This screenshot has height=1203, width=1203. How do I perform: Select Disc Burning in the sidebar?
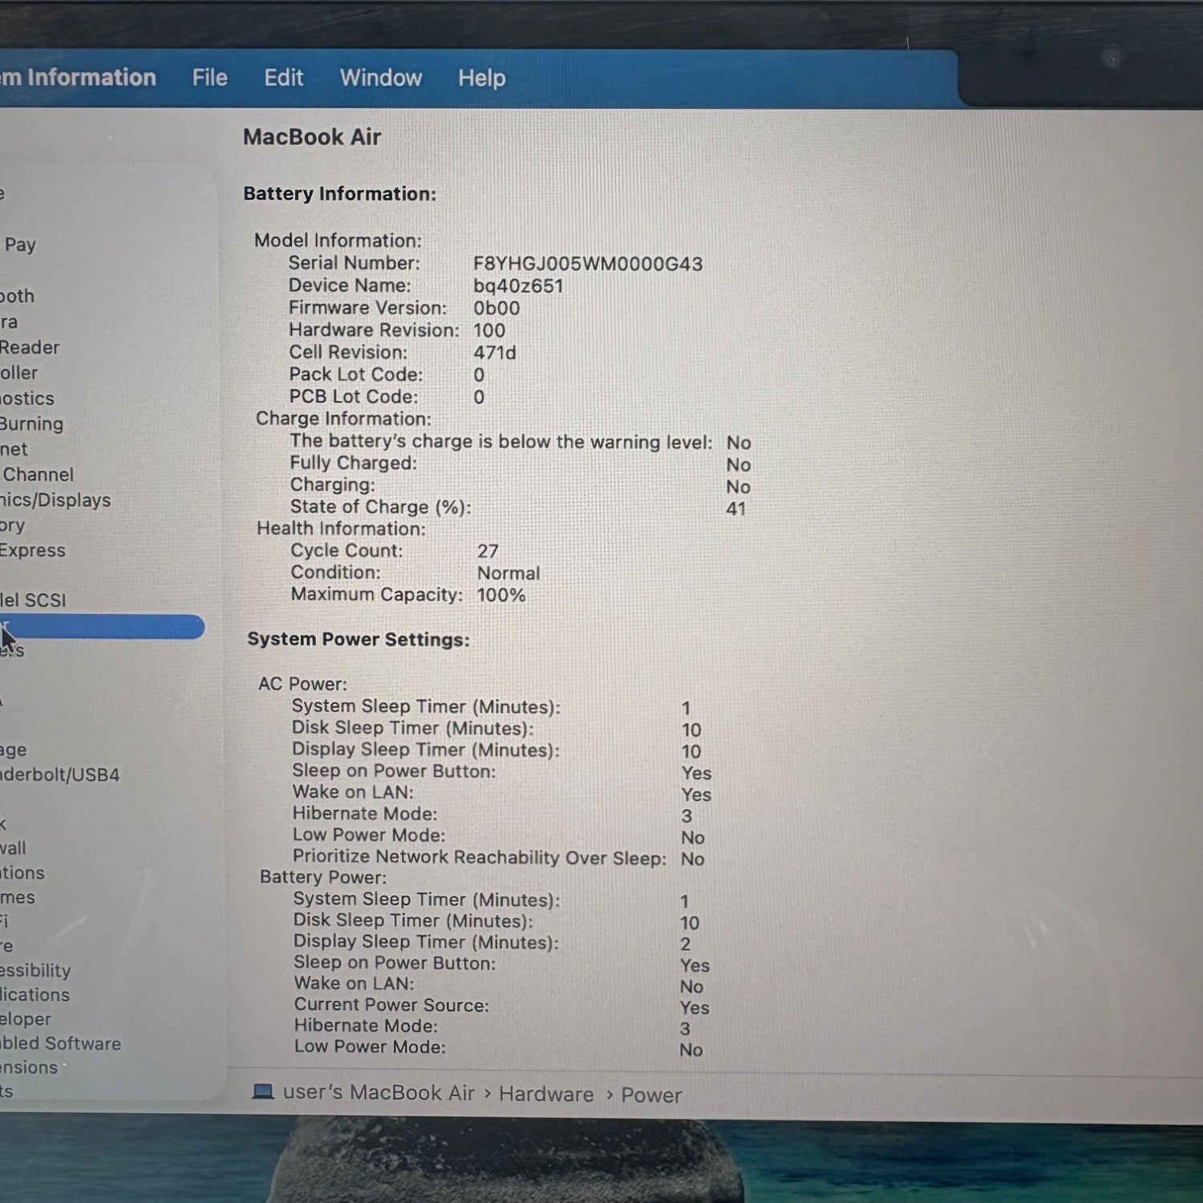(x=31, y=423)
